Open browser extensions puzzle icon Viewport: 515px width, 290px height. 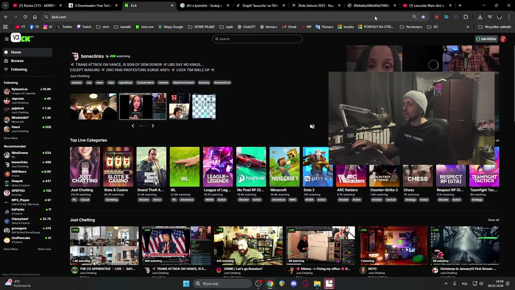(466, 17)
